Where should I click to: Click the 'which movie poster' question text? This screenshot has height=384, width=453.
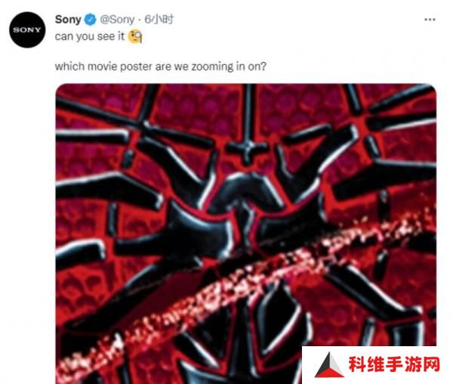pos(160,67)
